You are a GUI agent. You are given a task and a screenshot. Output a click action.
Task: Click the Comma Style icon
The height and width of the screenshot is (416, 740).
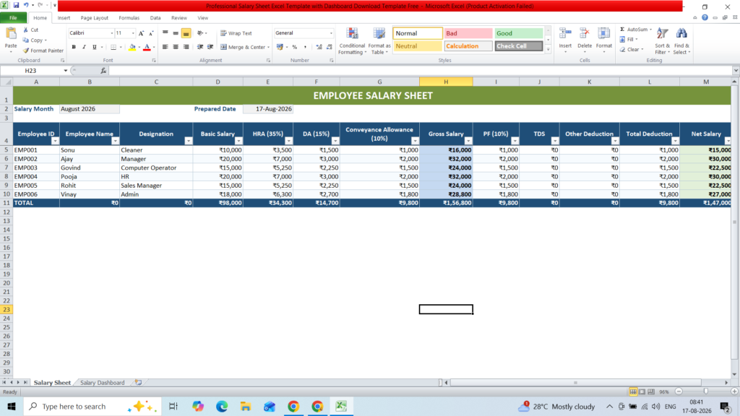click(x=306, y=47)
